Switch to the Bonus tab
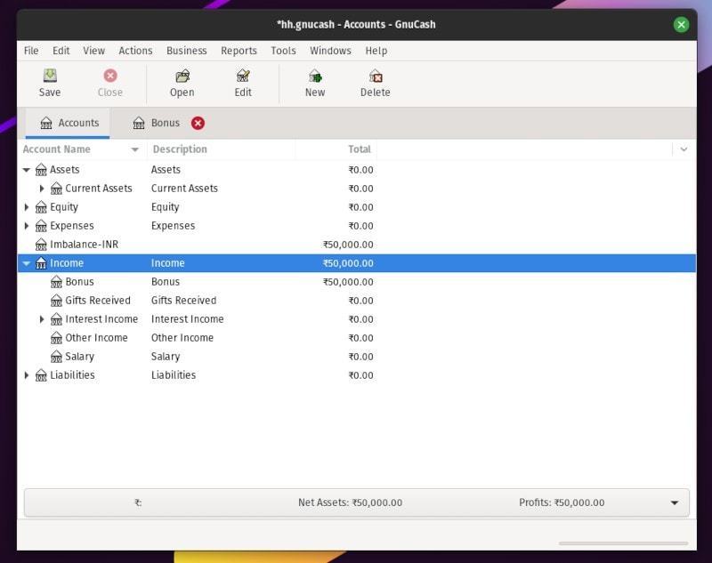Viewport: 712px width, 563px height. pos(157,124)
